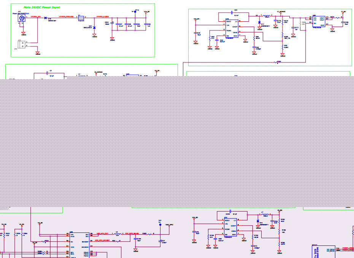354x258 pixels.
Task: Select the VDD_MPU power port label
Action: (169, 225)
